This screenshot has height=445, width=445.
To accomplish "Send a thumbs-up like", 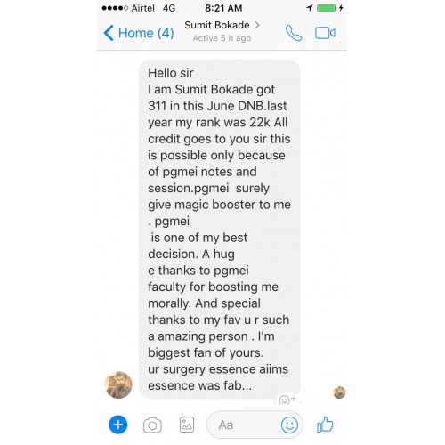I will (x=325, y=425).
